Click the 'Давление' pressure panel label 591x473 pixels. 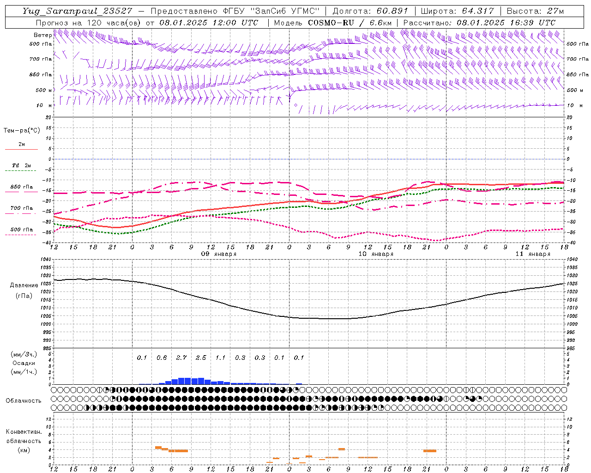24,285
